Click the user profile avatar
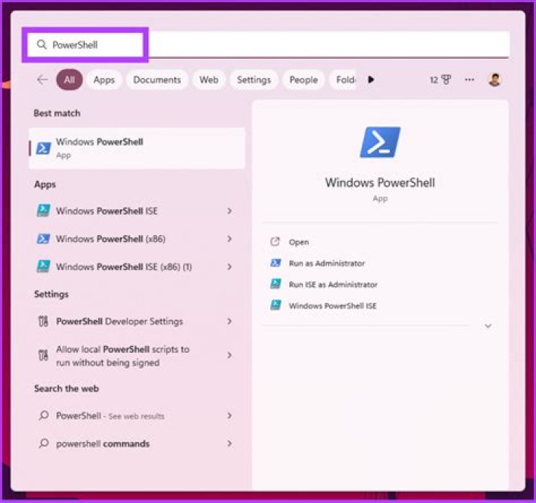536x503 pixels. pos(494,80)
